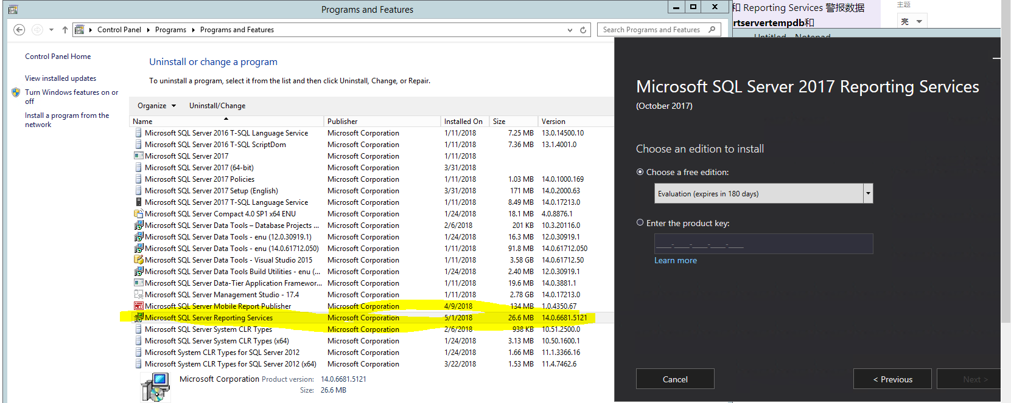Sort by the Installed On column header
This screenshot has width=1011, height=403.
464,121
